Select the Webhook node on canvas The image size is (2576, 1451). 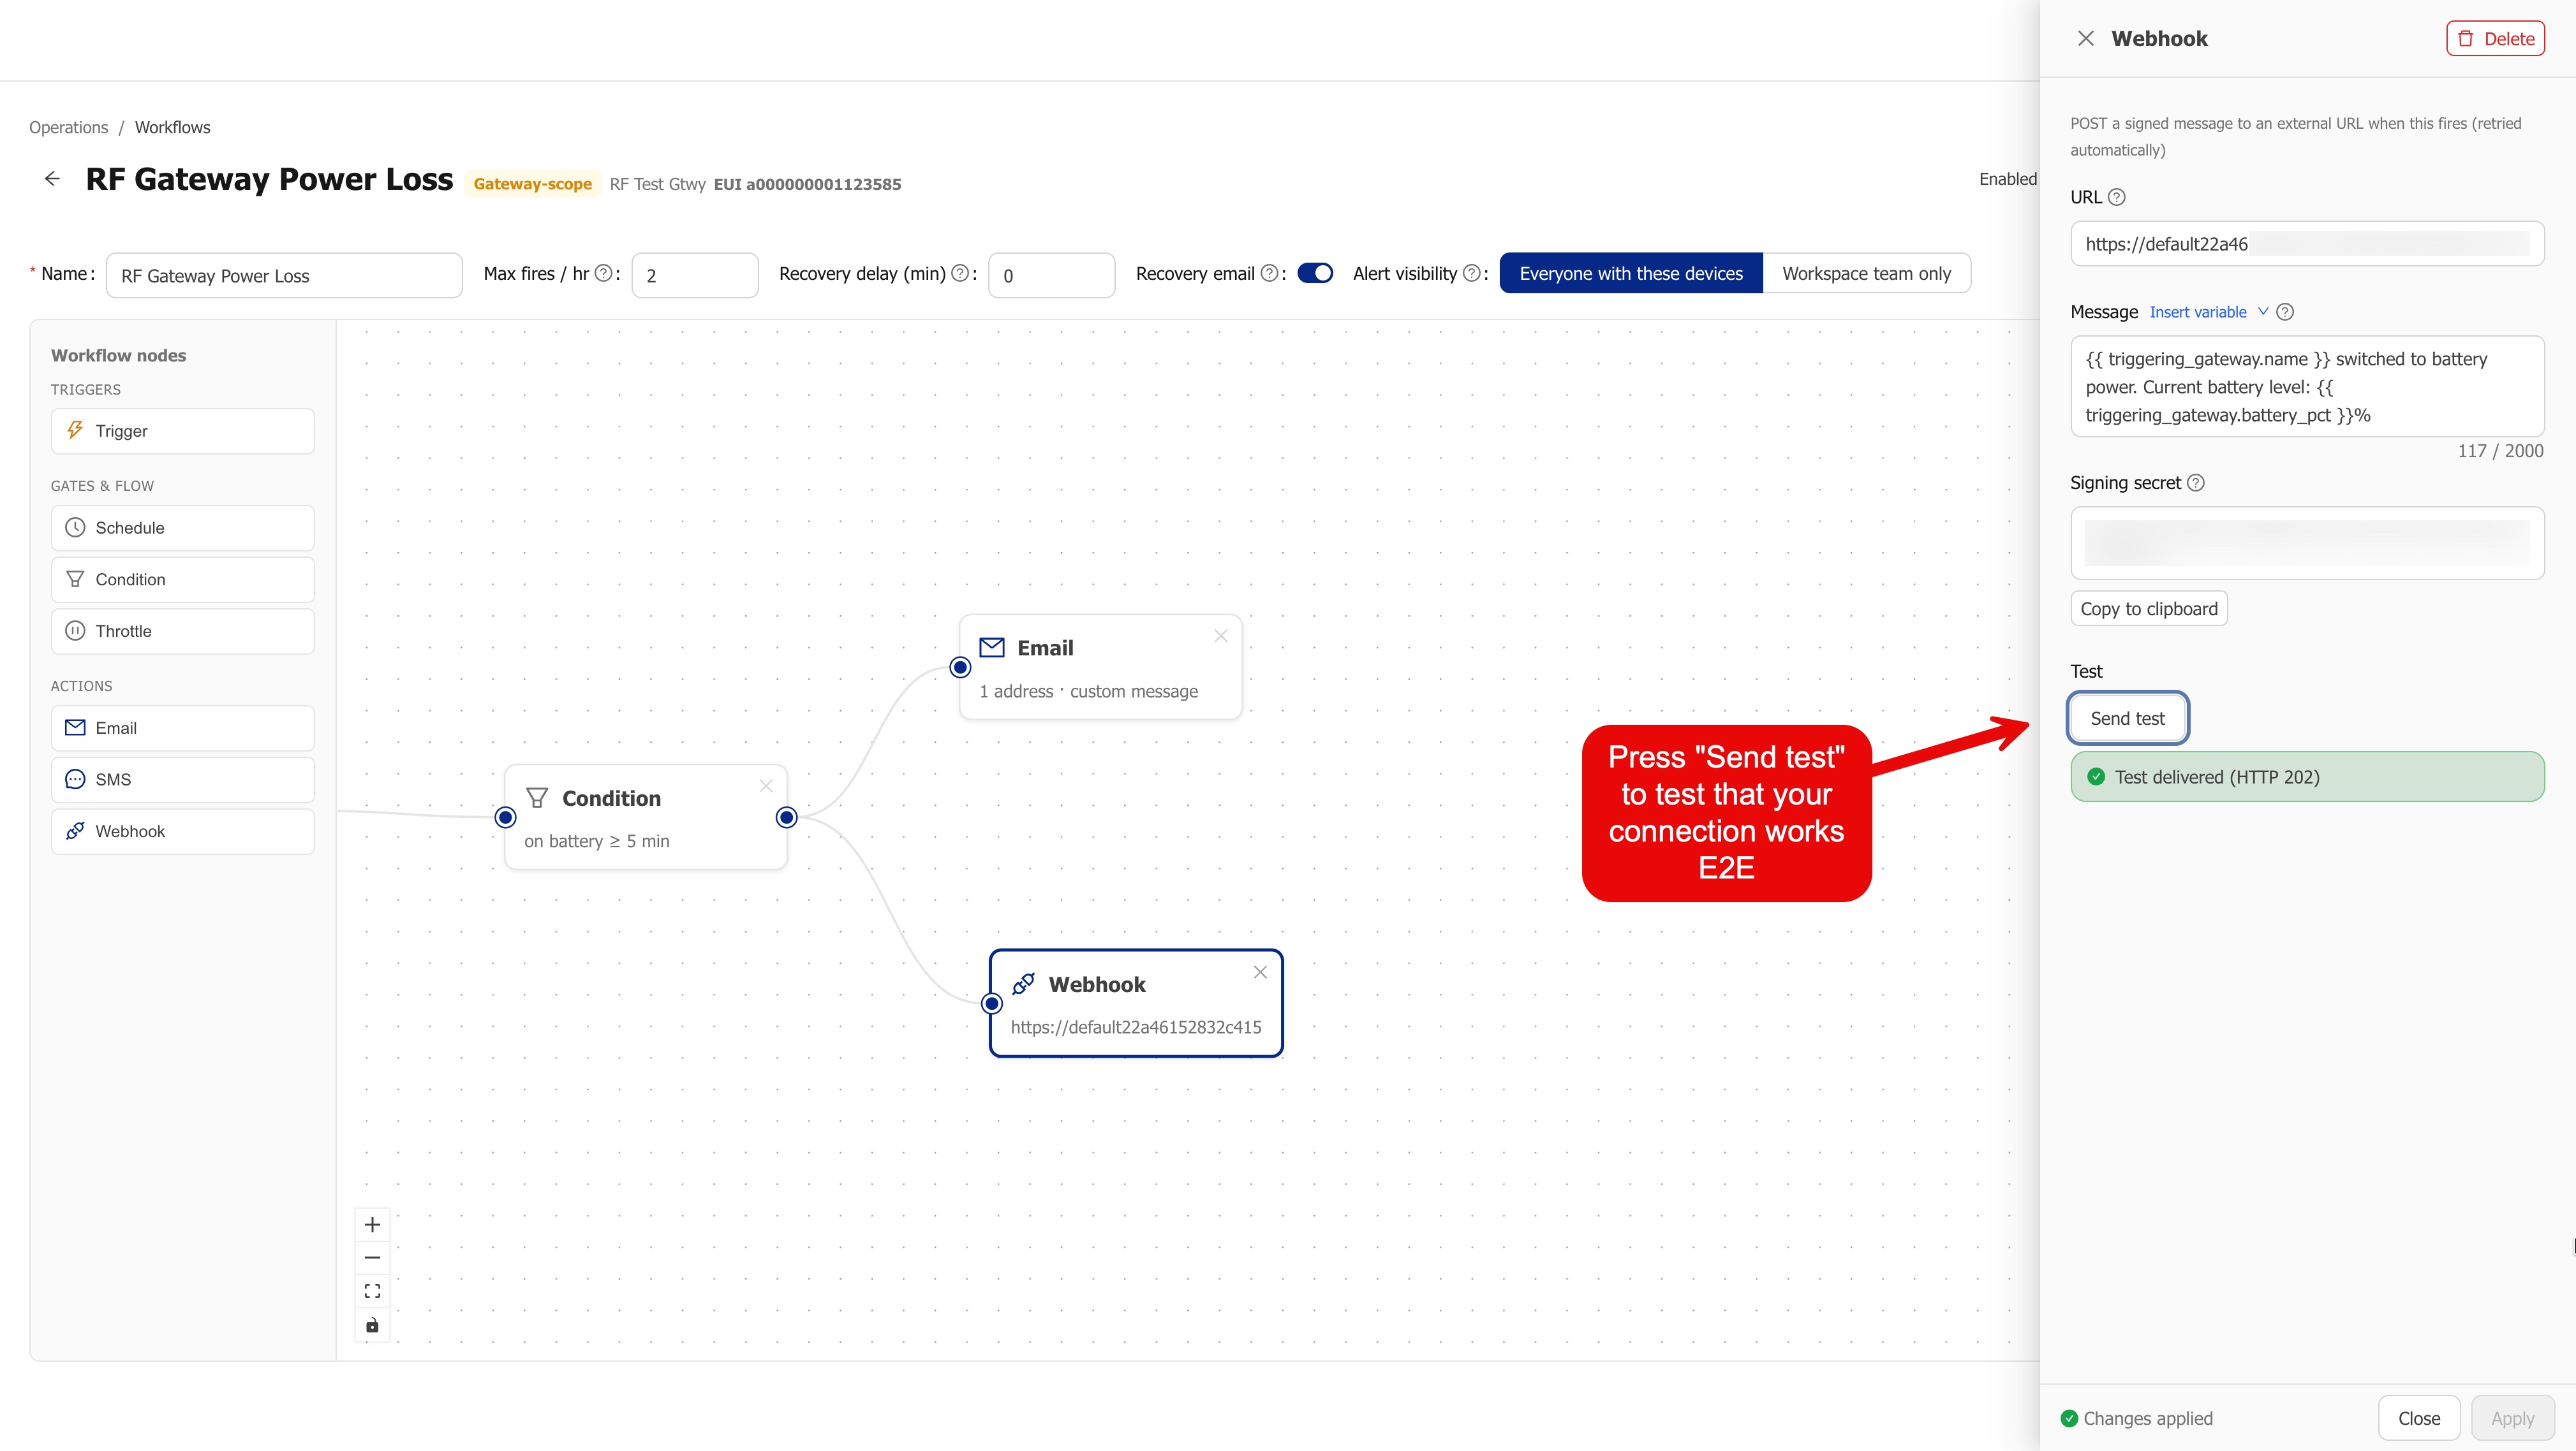point(1136,1003)
